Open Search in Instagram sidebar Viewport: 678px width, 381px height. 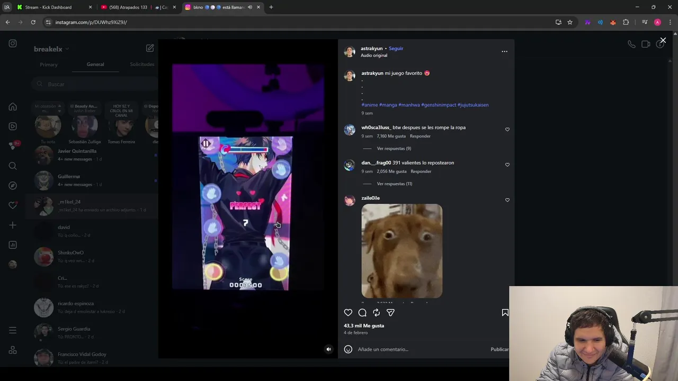pos(13,166)
